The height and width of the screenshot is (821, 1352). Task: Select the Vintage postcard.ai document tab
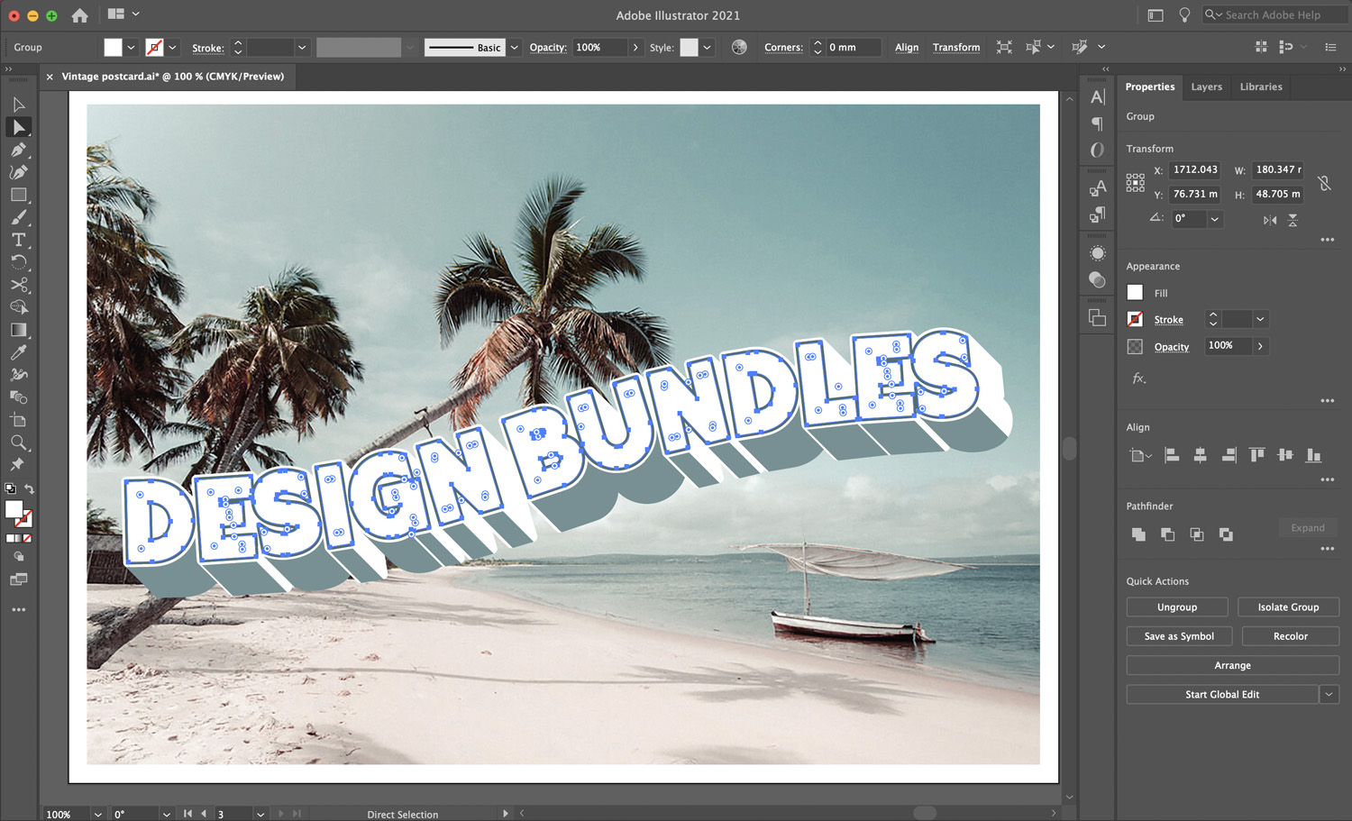click(x=173, y=77)
